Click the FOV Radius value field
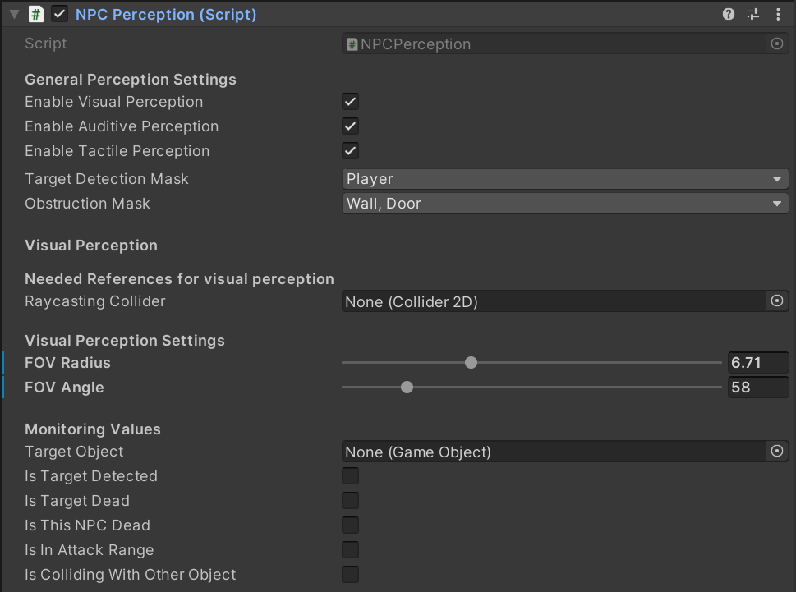This screenshot has width=796, height=592. click(757, 363)
